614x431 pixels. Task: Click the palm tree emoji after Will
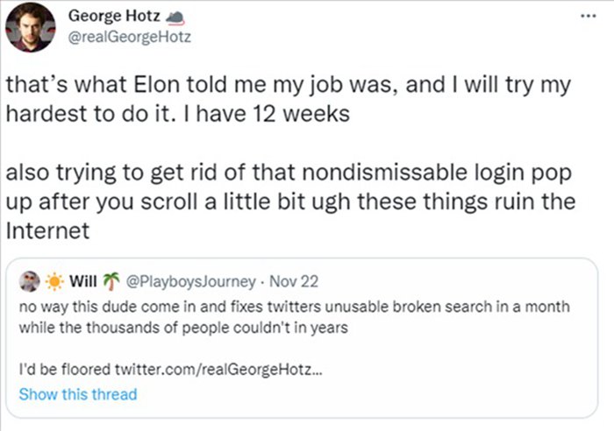click(x=111, y=280)
